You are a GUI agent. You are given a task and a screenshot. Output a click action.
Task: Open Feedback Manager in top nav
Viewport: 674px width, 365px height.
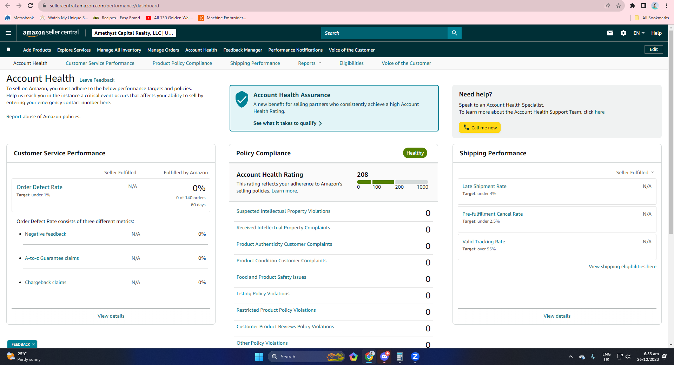click(243, 50)
